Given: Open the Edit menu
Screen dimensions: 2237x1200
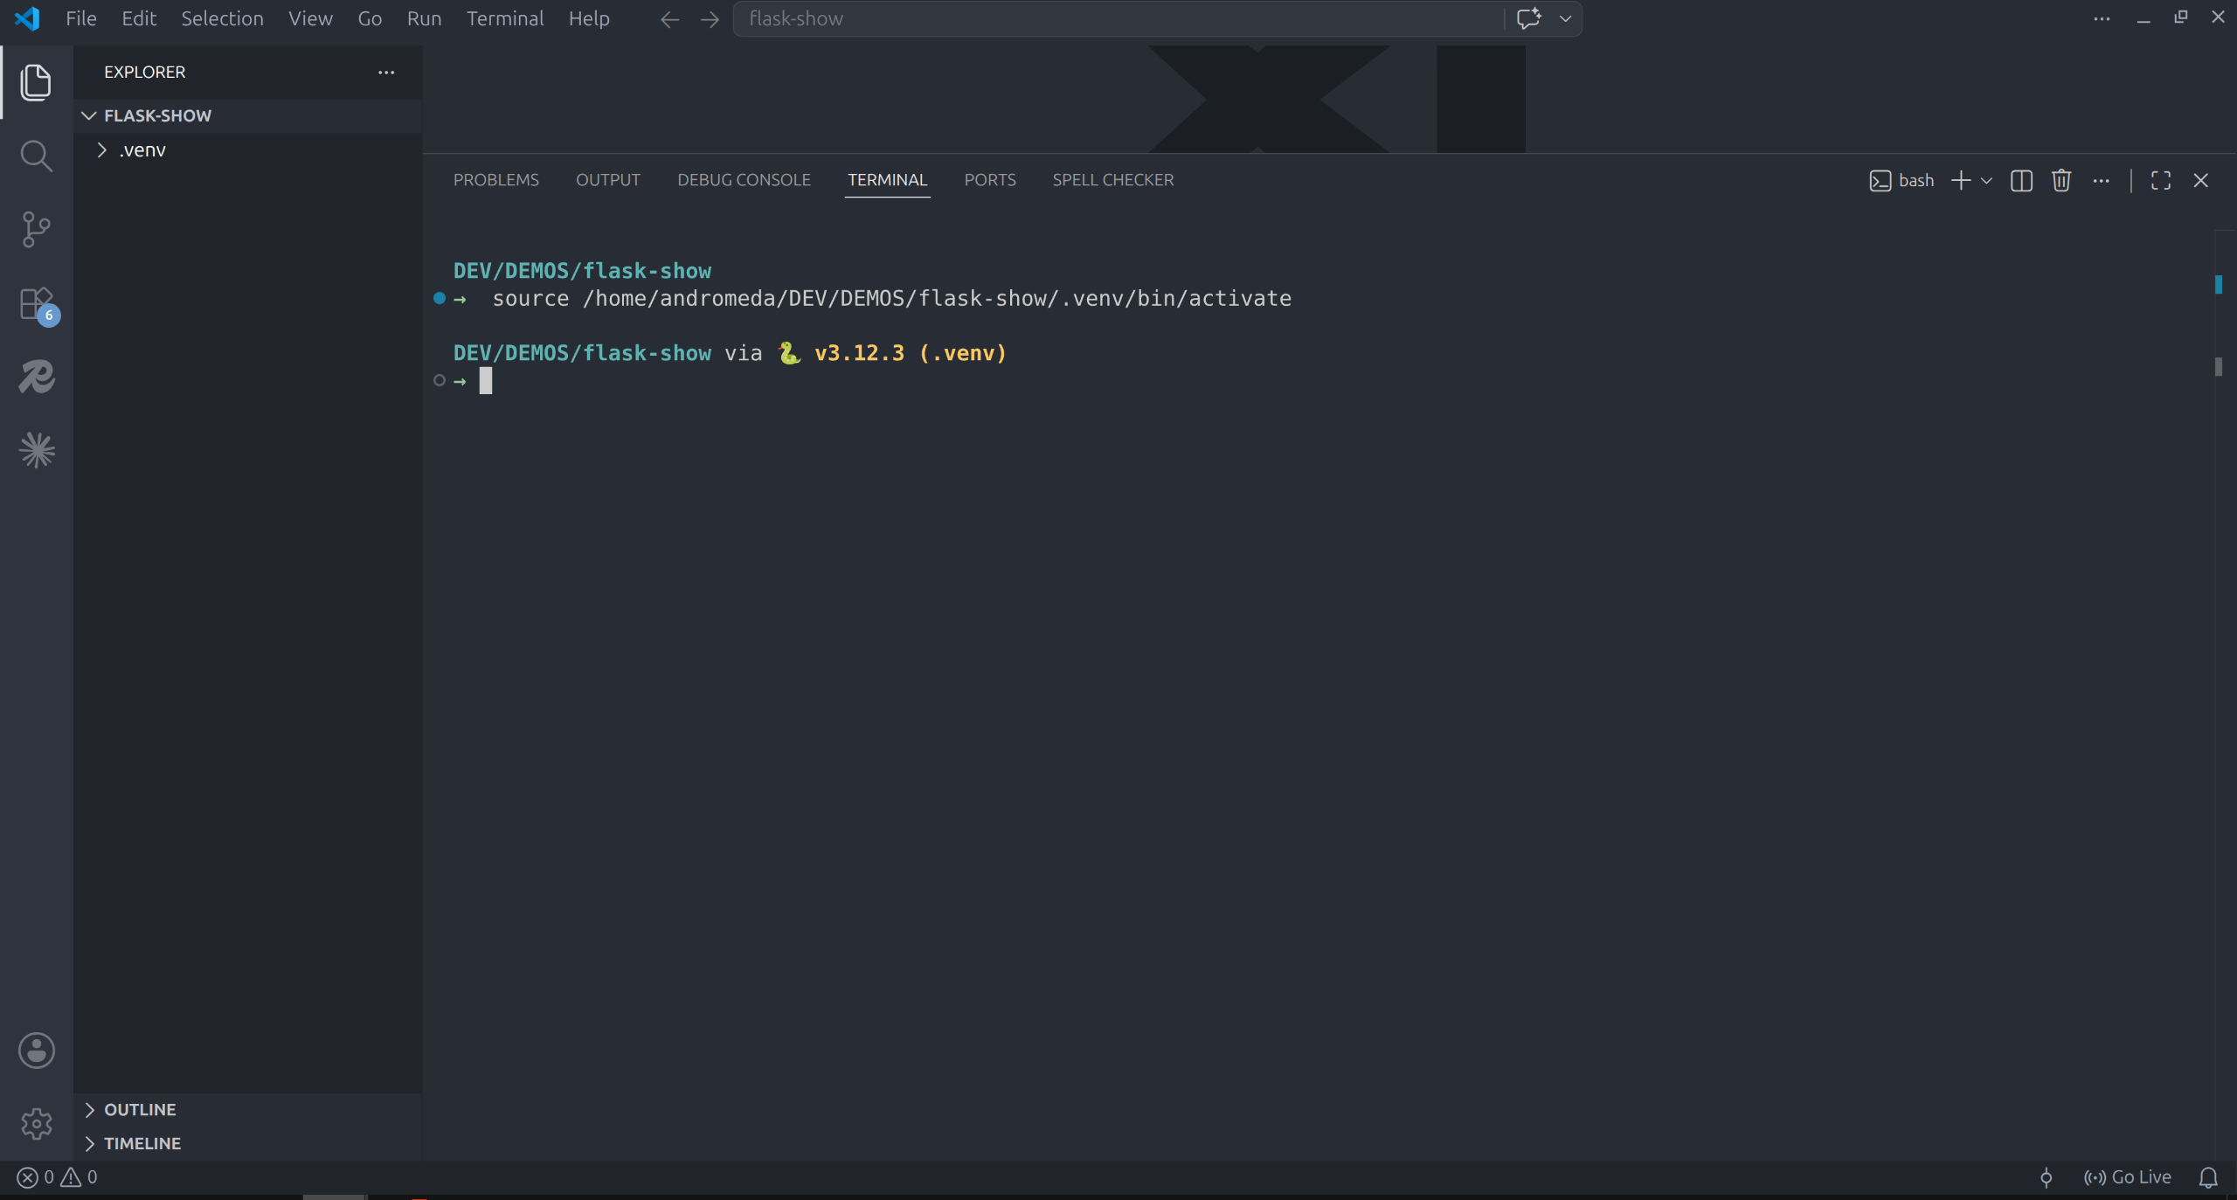Looking at the screenshot, I should coord(139,18).
